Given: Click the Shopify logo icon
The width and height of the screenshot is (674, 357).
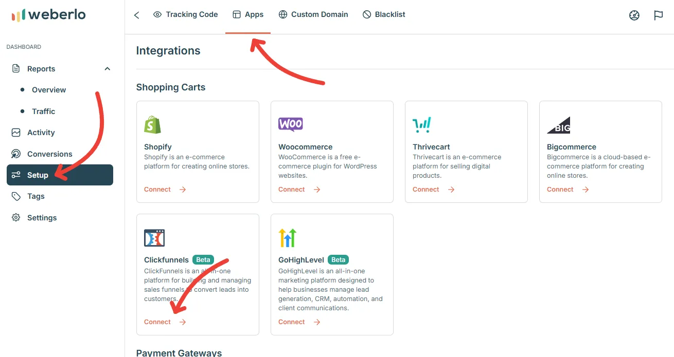Looking at the screenshot, I should click(153, 125).
